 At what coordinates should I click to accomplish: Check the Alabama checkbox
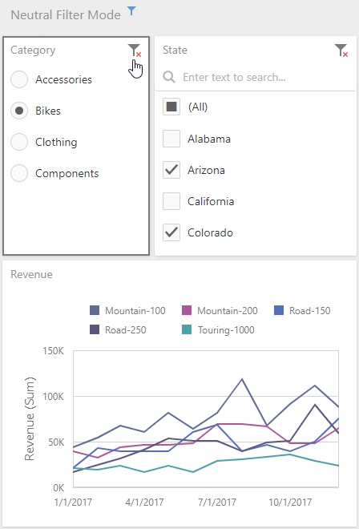171,139
